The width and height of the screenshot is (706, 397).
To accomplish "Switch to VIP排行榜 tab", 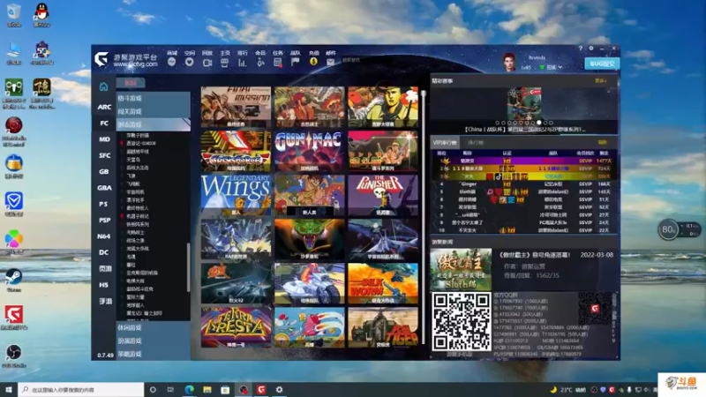I will click(x=445, y=142).
